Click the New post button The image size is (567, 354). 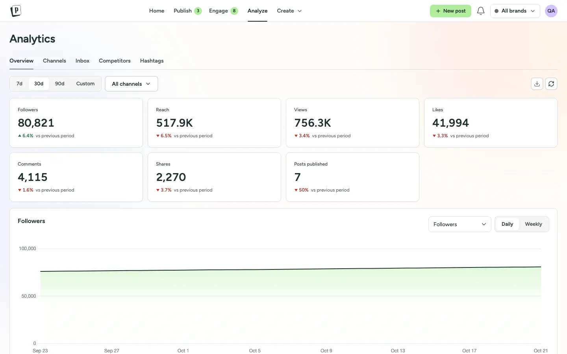point(450,11)
